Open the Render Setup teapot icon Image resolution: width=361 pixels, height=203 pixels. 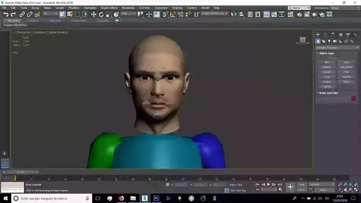coord(299,14)
